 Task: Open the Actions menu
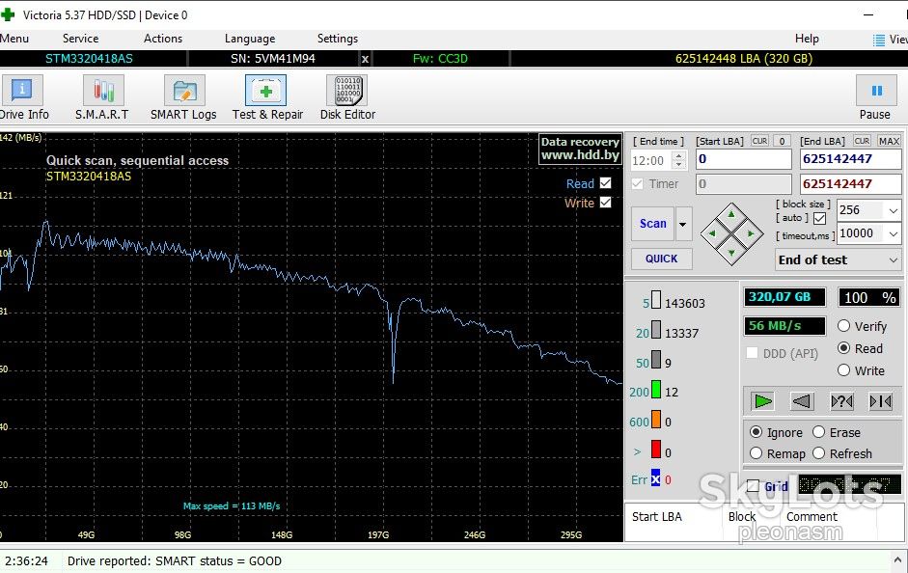[x=163, y=39]
